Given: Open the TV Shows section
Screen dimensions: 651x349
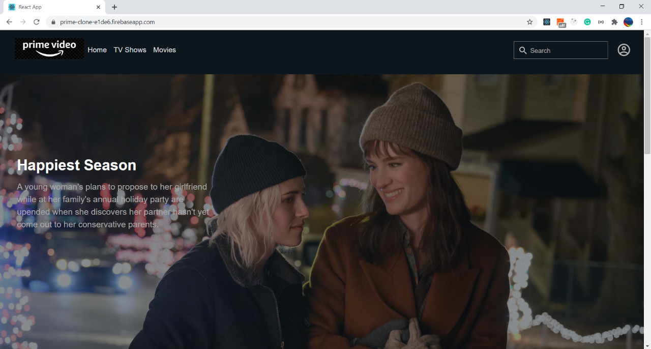Looking at the screenshot, I should tap(130, 50).
